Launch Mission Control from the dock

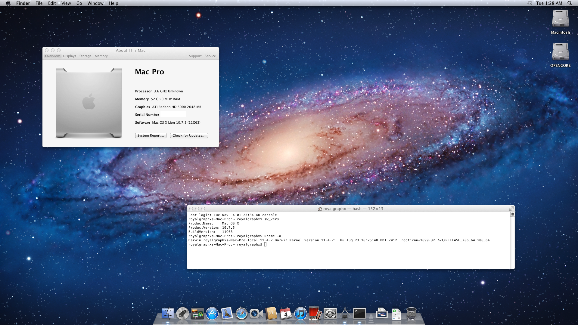coord(197,314)
